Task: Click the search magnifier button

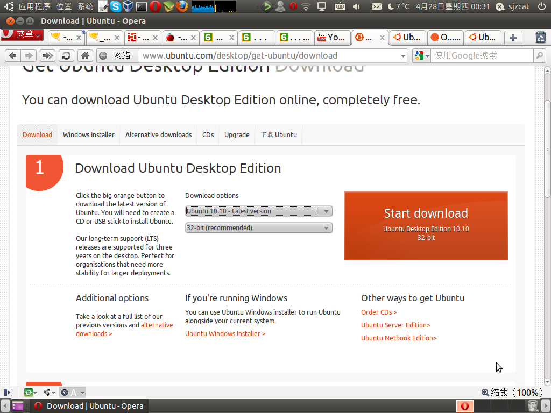Action: pyautogui.click(x=539, y=55)
